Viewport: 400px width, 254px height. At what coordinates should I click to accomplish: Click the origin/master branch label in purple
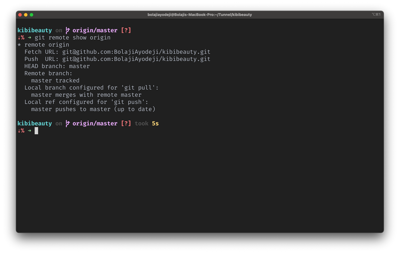[x=95, y=30]
